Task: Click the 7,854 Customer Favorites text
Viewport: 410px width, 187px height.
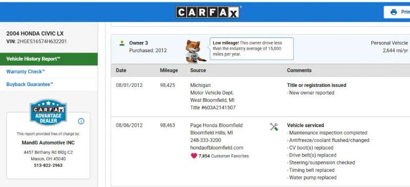Action: coord(223,156)
